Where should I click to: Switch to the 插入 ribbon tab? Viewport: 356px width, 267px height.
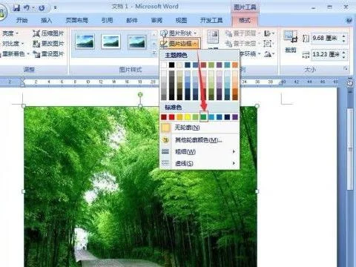click(46, 20)
